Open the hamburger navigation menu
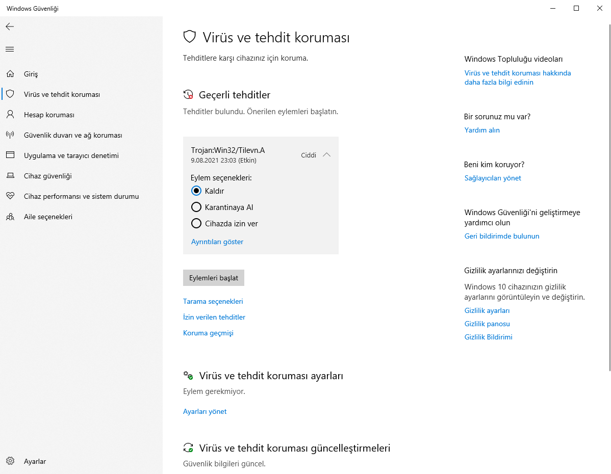 click(10, 49)
